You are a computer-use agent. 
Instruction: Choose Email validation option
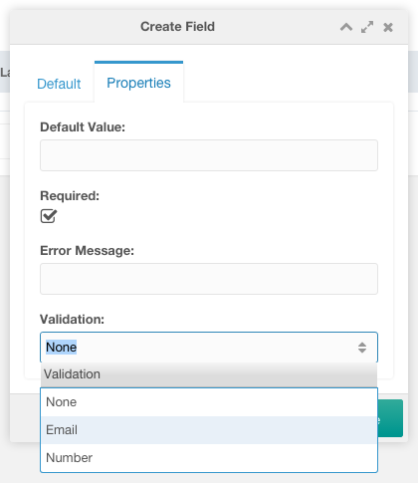pyautogui.click(x=209, y=430)
